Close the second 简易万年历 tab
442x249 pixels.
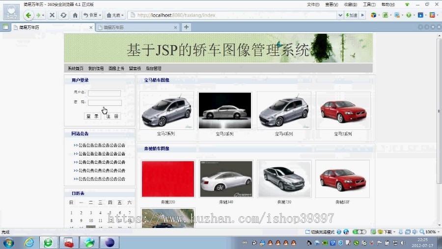coord(175,27)
